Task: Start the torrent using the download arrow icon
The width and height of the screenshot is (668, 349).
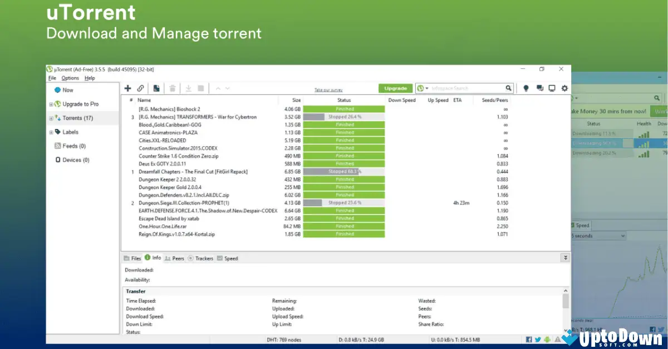Action: (189, 88)
